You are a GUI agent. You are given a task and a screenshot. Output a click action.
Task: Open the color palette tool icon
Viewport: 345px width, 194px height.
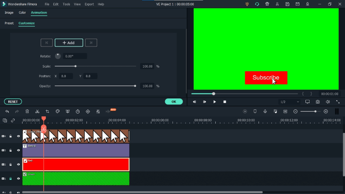pyautogui.click(x=57, y=112)
